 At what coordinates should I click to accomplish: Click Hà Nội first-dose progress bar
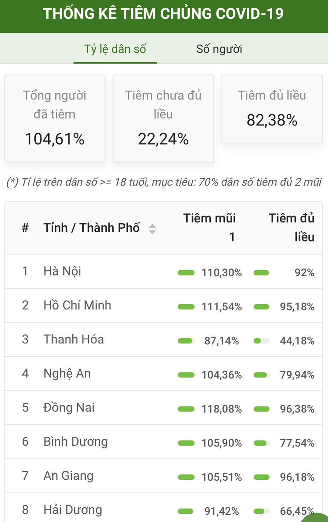coord(186,273)
